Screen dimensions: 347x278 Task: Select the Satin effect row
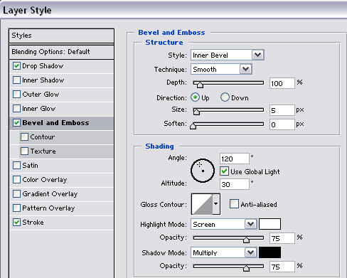(x=61, y=166)
